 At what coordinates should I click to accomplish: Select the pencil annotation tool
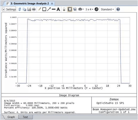point(40,9)
